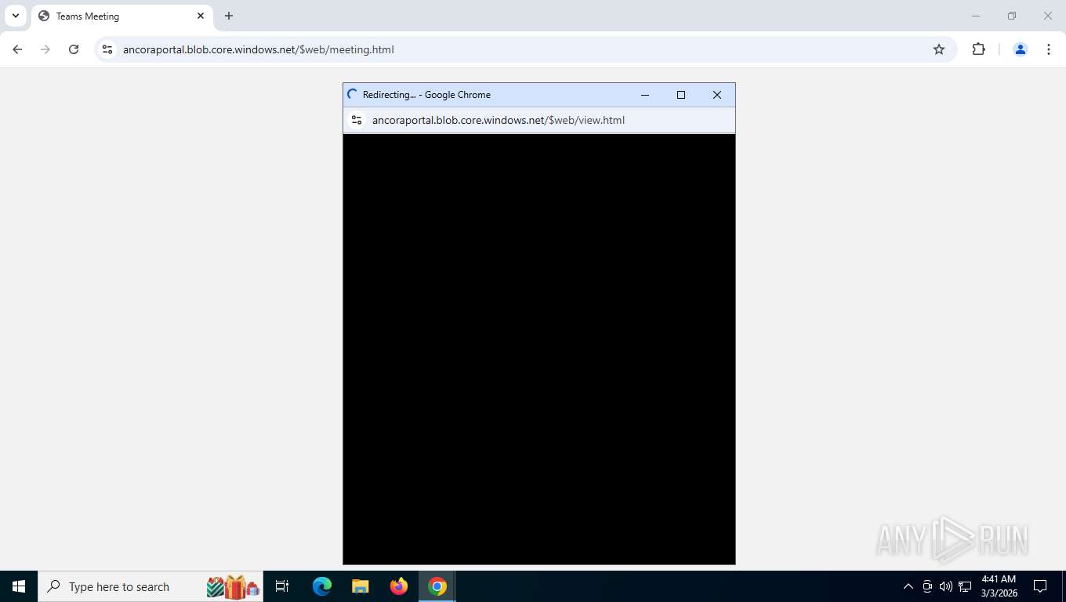
Task: Go forward to next page
Action: click(45, 49)
